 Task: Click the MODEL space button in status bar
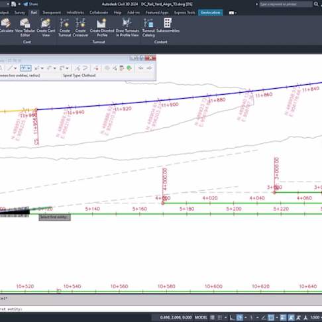coord(201,317)
